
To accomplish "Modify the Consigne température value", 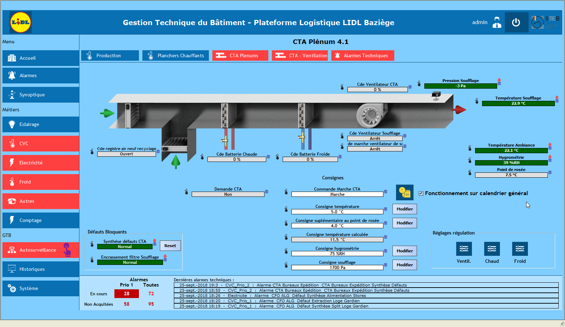I will point(405,209).
